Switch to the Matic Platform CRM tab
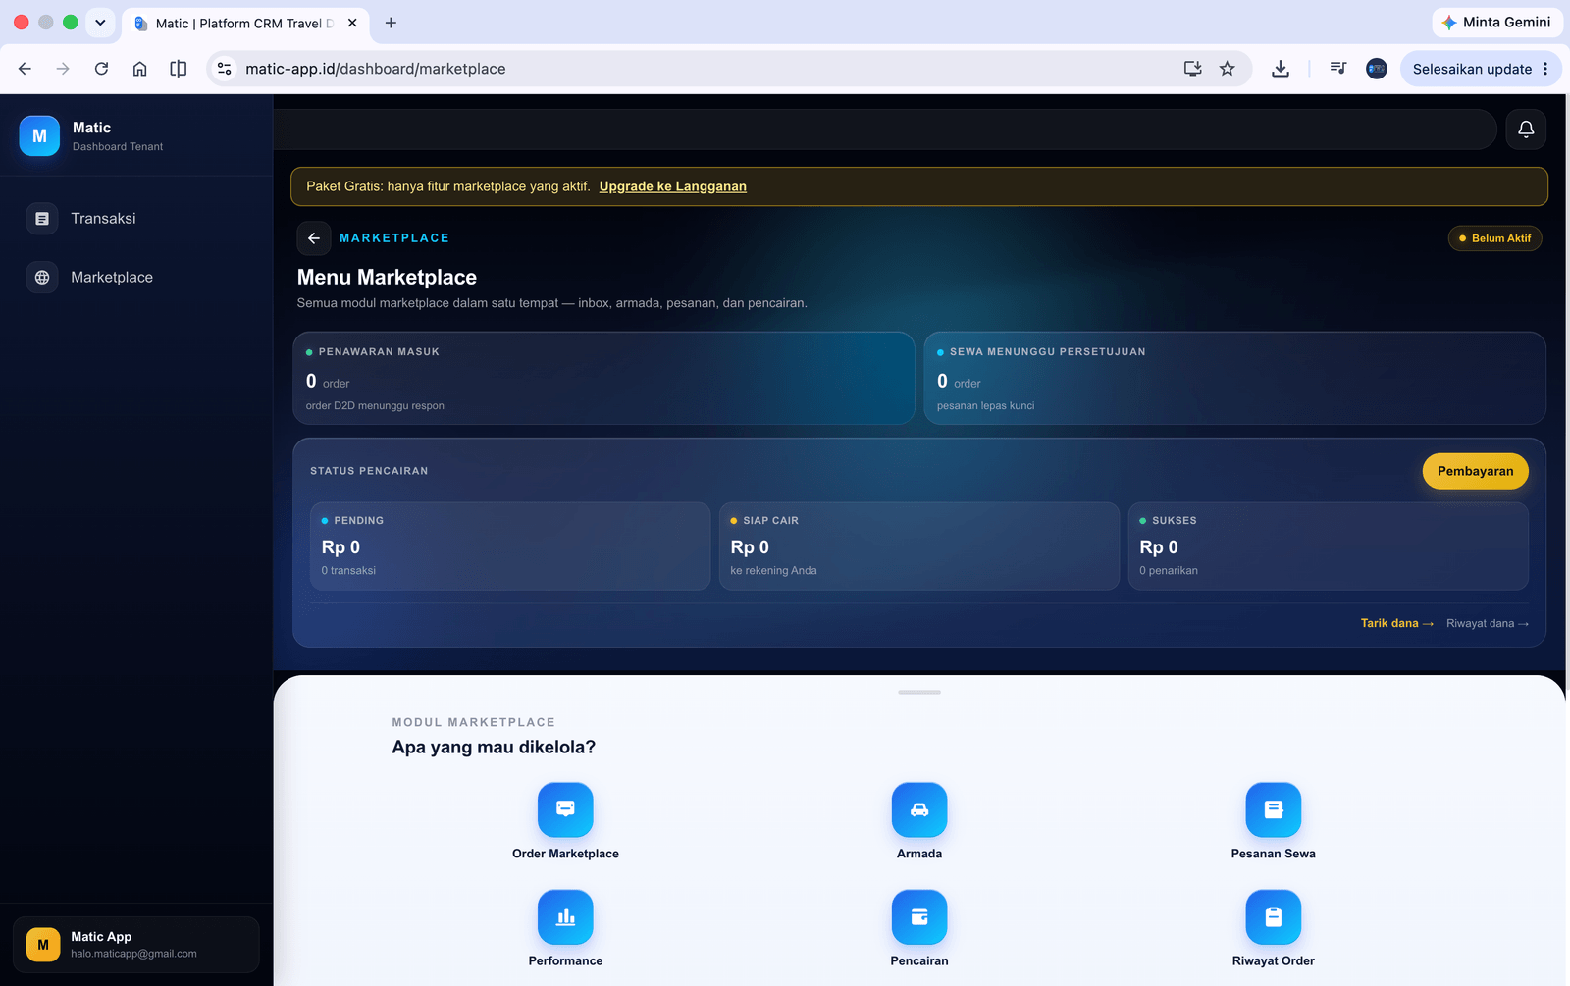1570x986 pixels. pyautogui.click(x=245, y=24)
